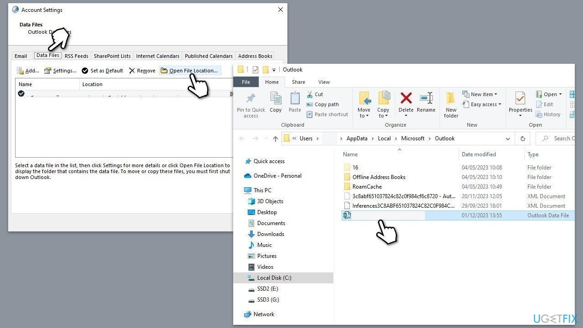
Task: Click the Copy ribbon icon
Action: click(276, 98)
